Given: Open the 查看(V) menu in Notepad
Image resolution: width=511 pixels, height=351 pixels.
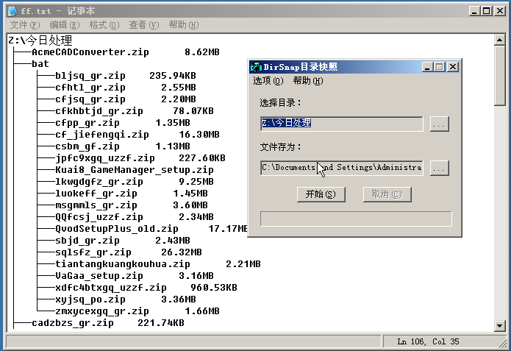Looking at the screenshot, I should tap(144, 25).
